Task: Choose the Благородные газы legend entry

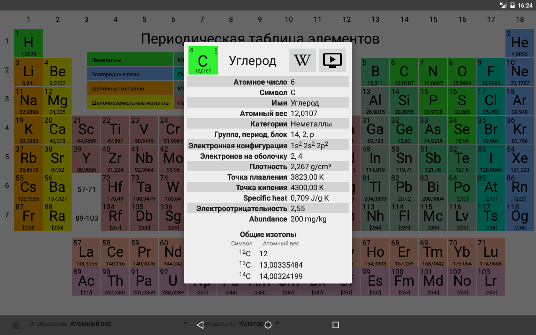Action: click(130, 74)
